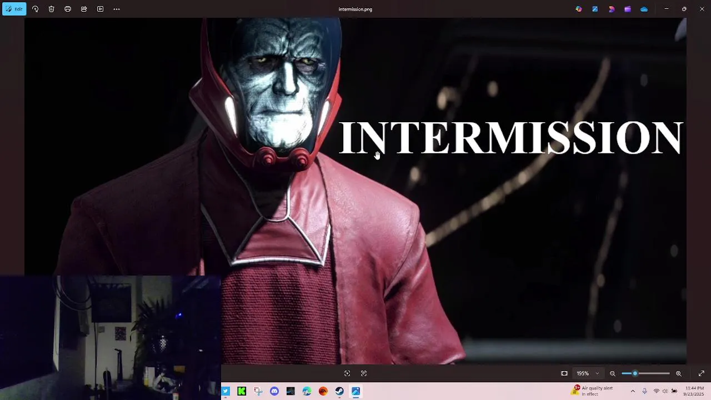This screenshot has width=711, height=400.
Task: Open the Air quality alert widget
Action: [x=593, y=391]
